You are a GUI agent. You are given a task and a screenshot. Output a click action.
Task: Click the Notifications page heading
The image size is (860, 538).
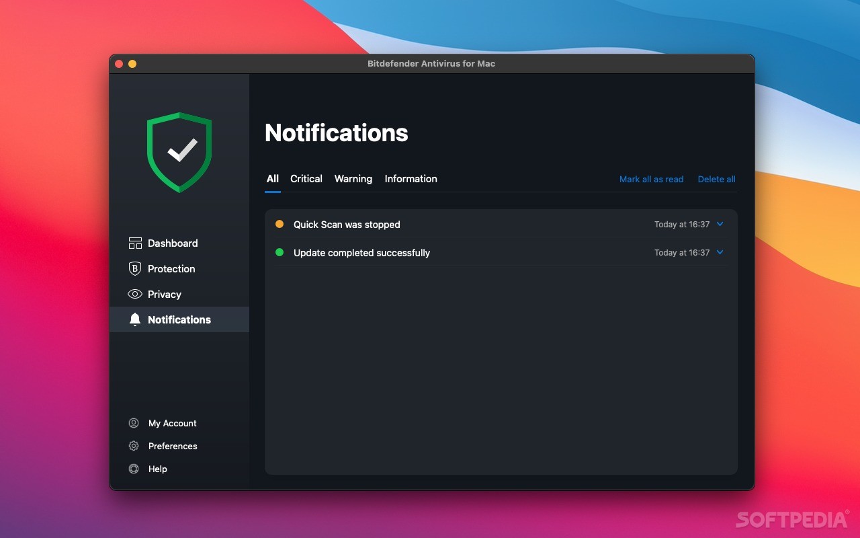[x=337, y=133]
